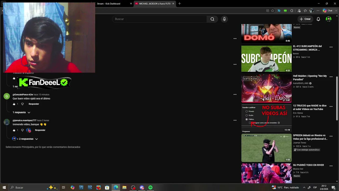
Task: Open more options for SPREEN debutó video
Action: coord(331,136)
